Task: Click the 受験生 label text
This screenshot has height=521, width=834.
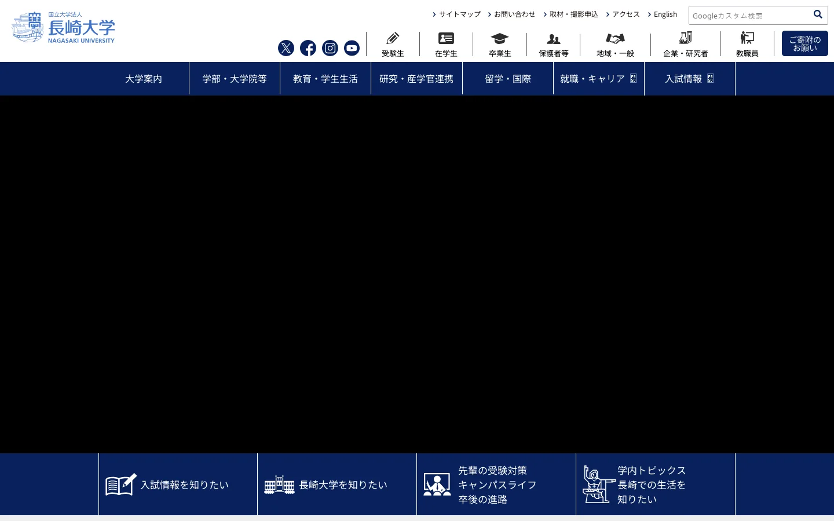Action: tap(393, 53)
